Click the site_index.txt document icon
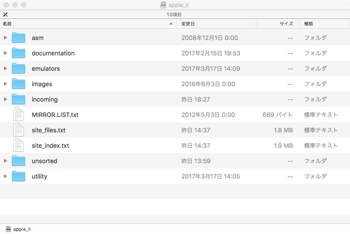Image resolution: width=350 pixels, height=234 pixels. [x=19, y=146]
